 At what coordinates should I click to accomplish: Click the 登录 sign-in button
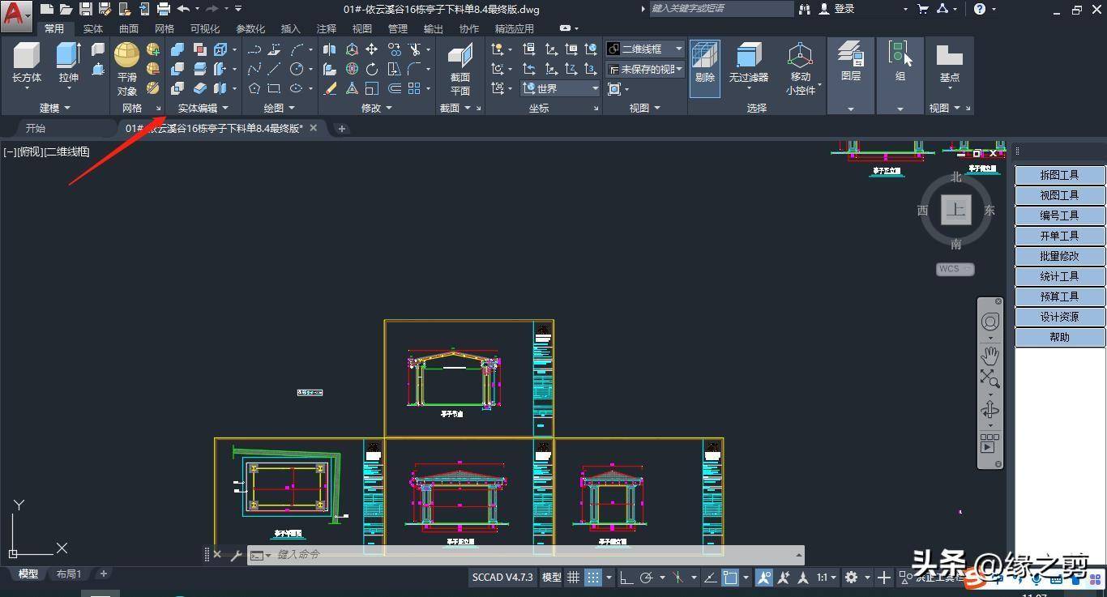click(836, 9)
